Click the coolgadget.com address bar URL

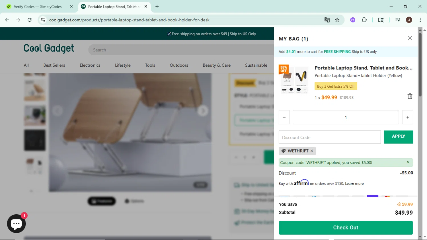click(129, 20)
